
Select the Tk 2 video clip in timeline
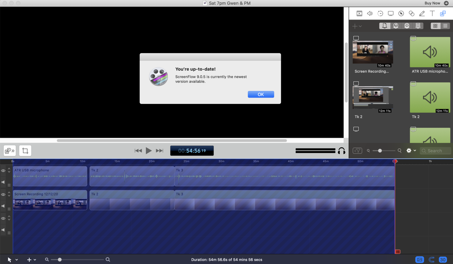(x=132, y=200)
